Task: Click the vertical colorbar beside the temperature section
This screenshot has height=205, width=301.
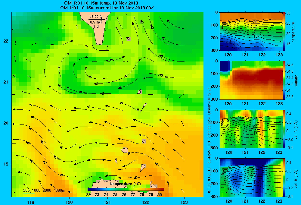Action: pyautogui.click(x=284, y=32)
